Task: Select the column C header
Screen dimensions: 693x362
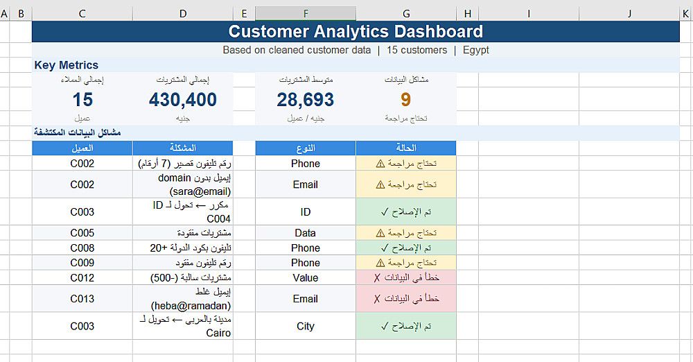Action: click(82, 13)
